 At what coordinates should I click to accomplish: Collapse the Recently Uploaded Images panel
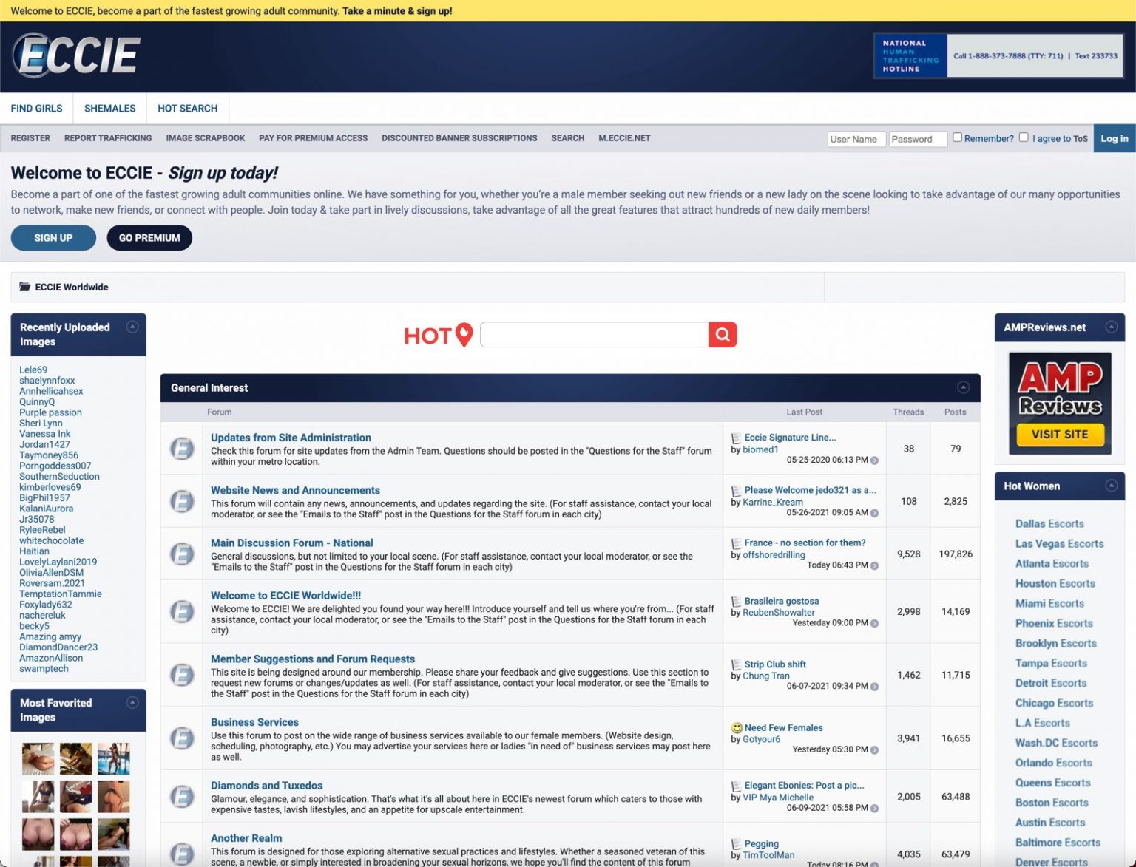click(132, 327)
